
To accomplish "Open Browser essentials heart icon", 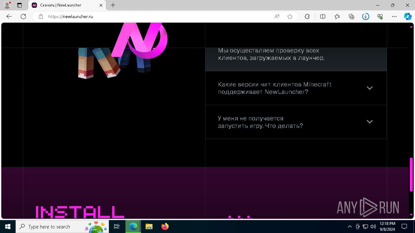I will pos(380,17).
